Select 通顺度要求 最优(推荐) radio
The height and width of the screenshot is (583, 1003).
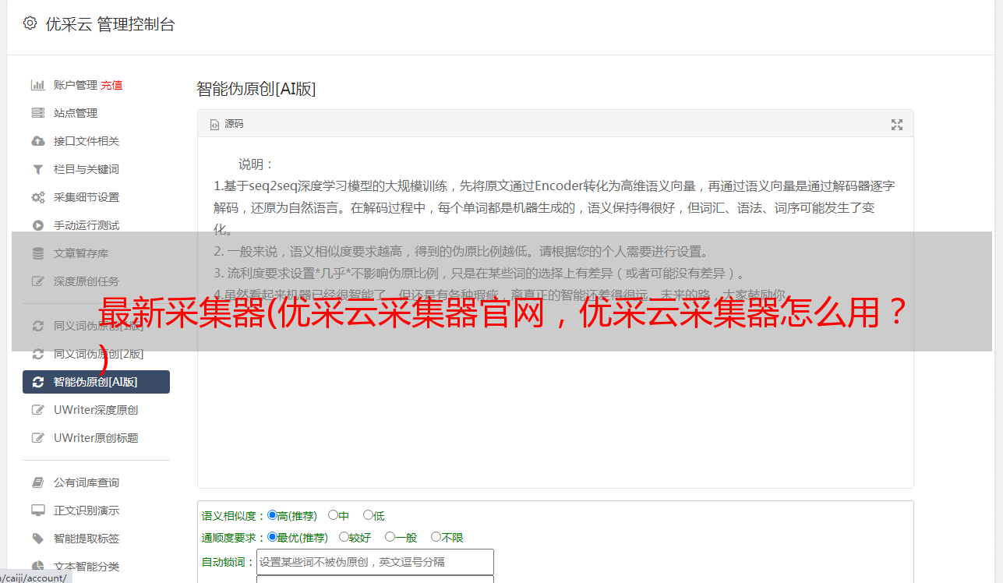[x=272, y=537]
